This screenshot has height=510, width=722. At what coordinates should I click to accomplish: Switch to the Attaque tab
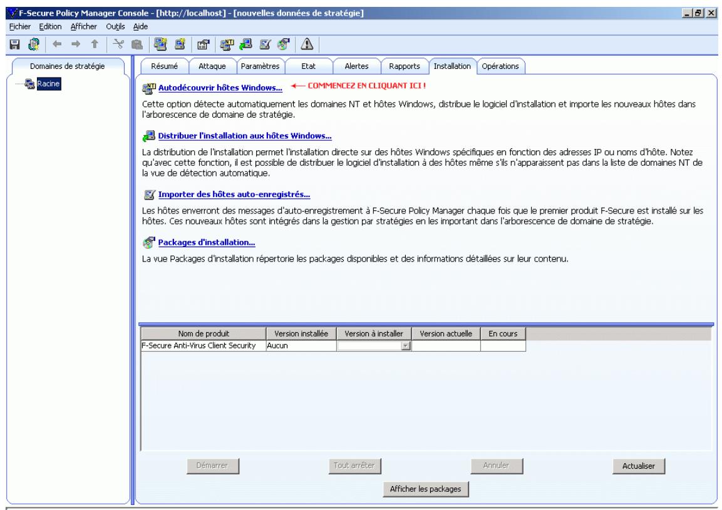[x=212, y=66]
